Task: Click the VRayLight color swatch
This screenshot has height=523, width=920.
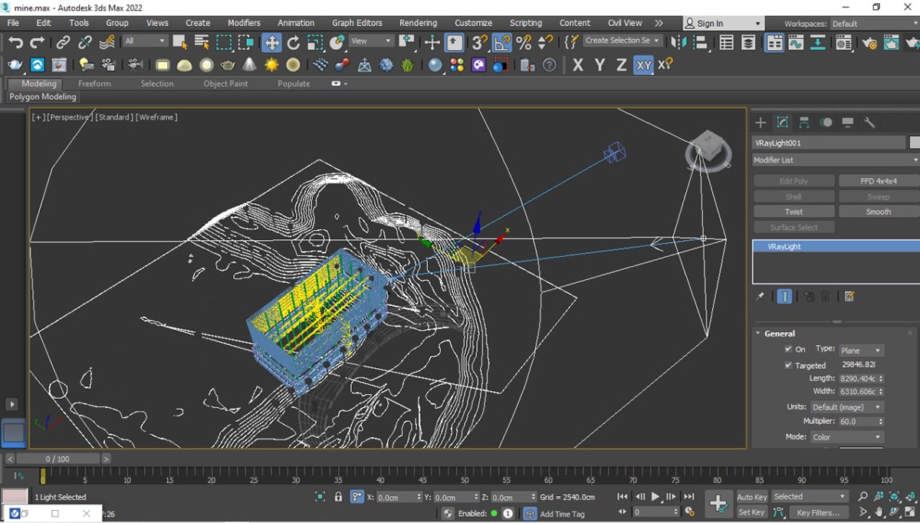Action: tap(915, 142)
